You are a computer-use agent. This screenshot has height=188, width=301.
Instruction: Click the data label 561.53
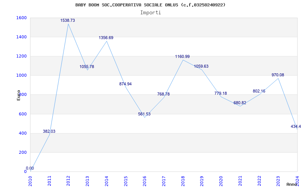pyautogui.click(x=144, y=114)
